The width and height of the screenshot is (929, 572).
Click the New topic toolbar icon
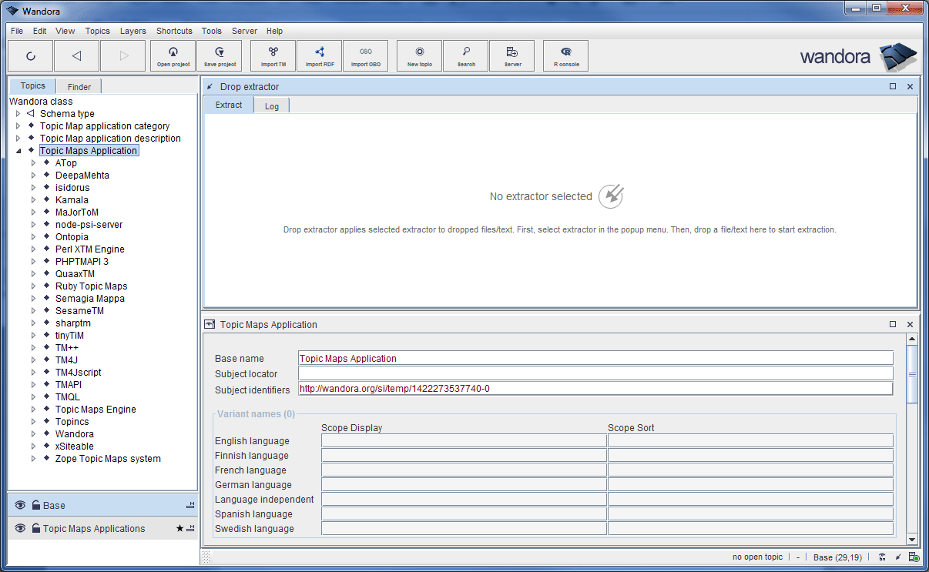click(420, 55)
